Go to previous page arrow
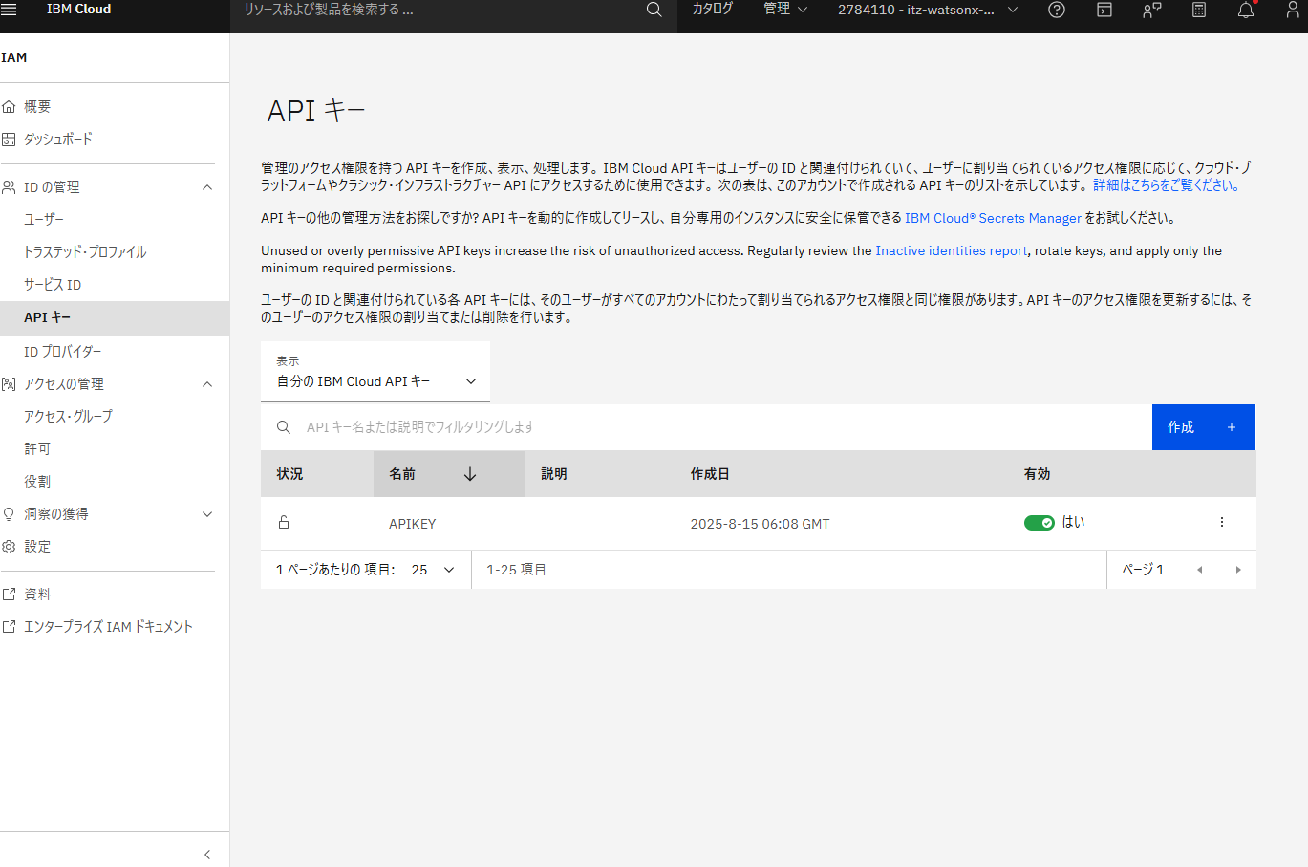The image size is (1308, 867). [1200, 570]
